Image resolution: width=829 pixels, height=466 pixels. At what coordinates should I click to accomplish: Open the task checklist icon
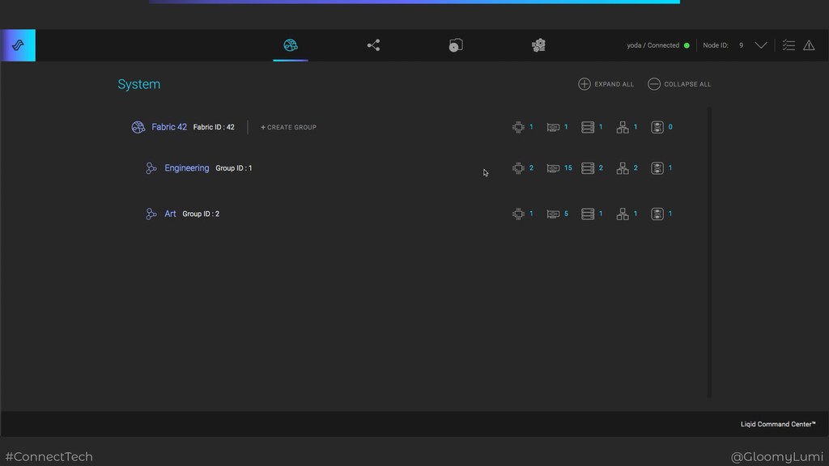point(789,45)
